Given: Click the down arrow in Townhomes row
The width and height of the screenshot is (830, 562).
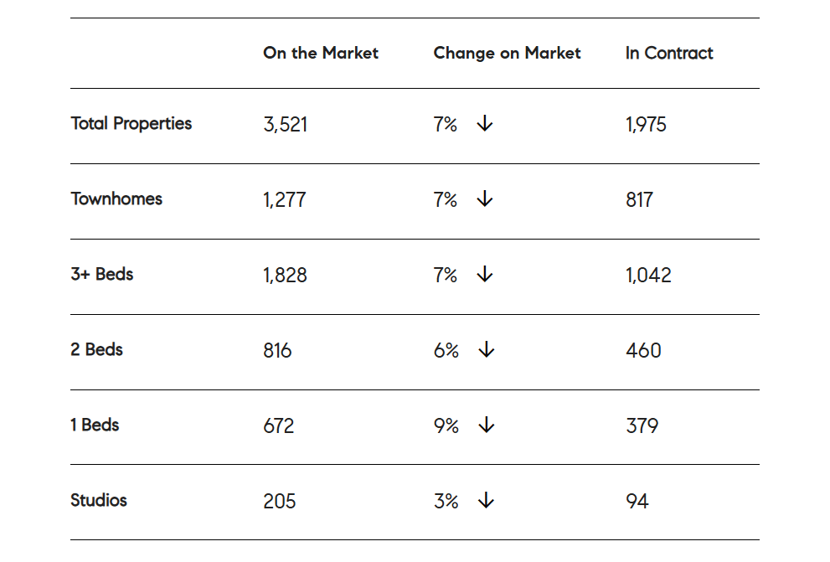Looking at the screenshot, I should click(485, 199).
